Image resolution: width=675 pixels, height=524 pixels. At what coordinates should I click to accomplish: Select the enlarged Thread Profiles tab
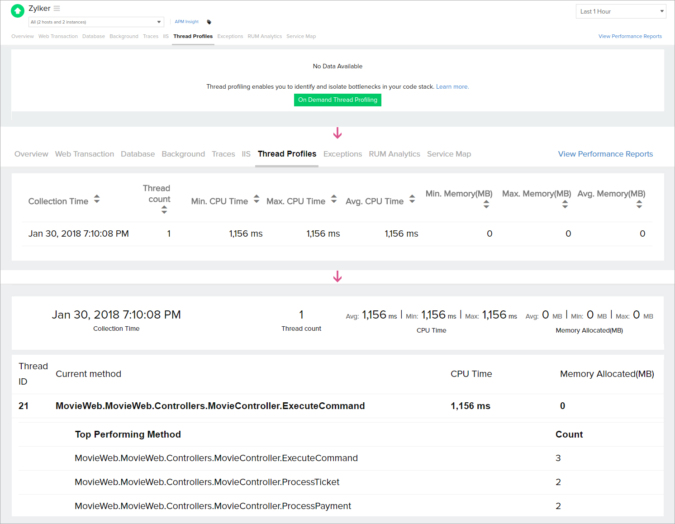click(x=287, y=154)
